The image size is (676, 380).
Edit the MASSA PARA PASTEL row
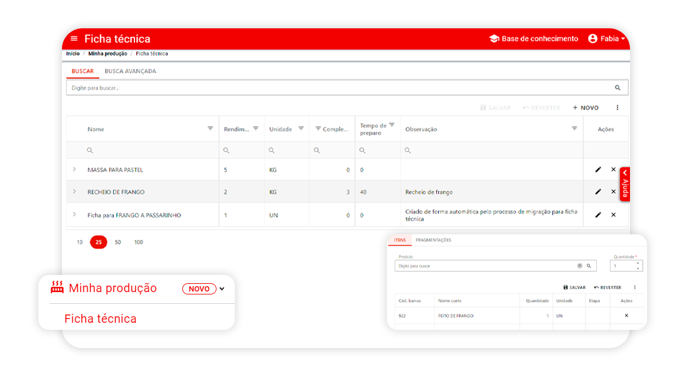(x=598, y=169)
